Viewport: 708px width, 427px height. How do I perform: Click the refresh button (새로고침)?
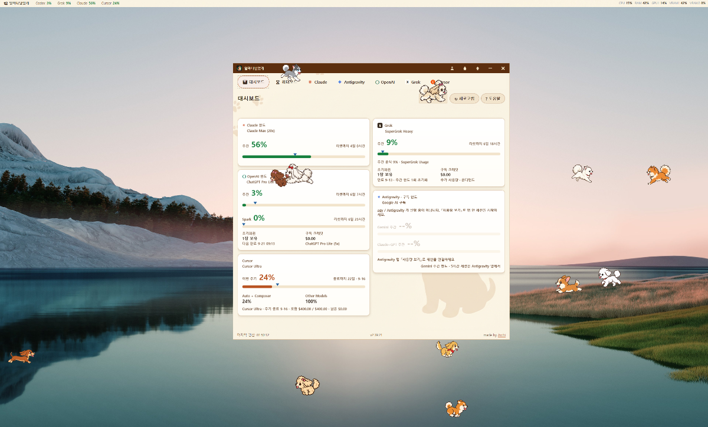[x=464, y=98]
